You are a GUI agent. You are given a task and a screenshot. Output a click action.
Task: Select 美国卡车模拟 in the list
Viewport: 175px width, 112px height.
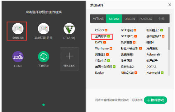pos(103,67)
